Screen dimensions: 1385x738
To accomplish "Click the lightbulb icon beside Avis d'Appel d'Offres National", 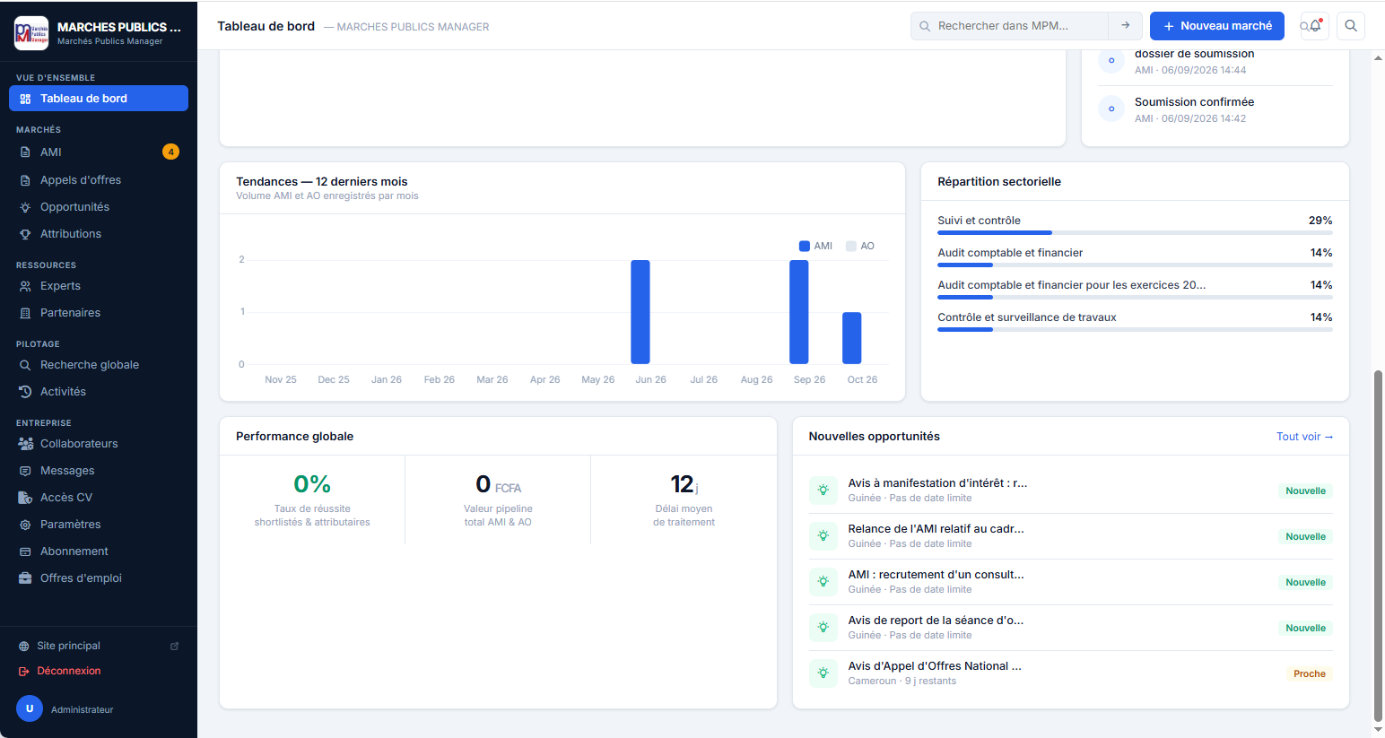I will (823, 673).
